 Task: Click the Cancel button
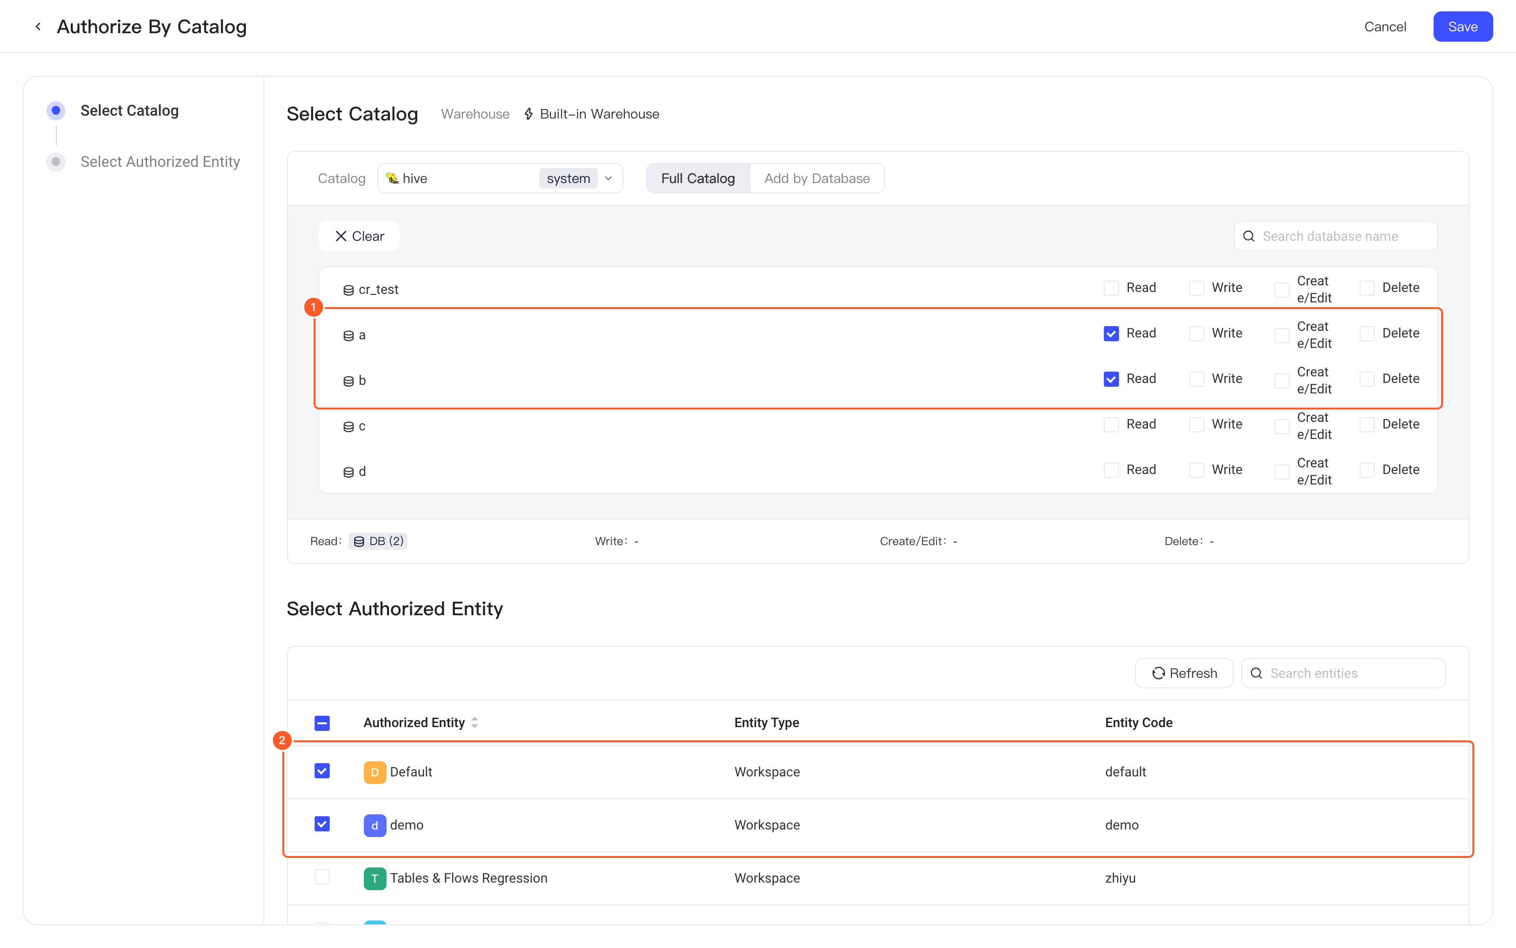click(1385, 27)
